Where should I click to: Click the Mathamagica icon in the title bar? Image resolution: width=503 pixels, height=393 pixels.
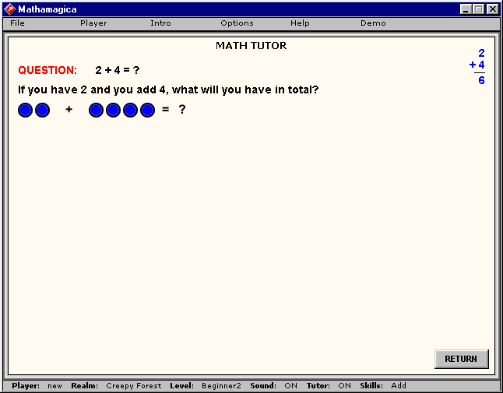coord(9,9)
